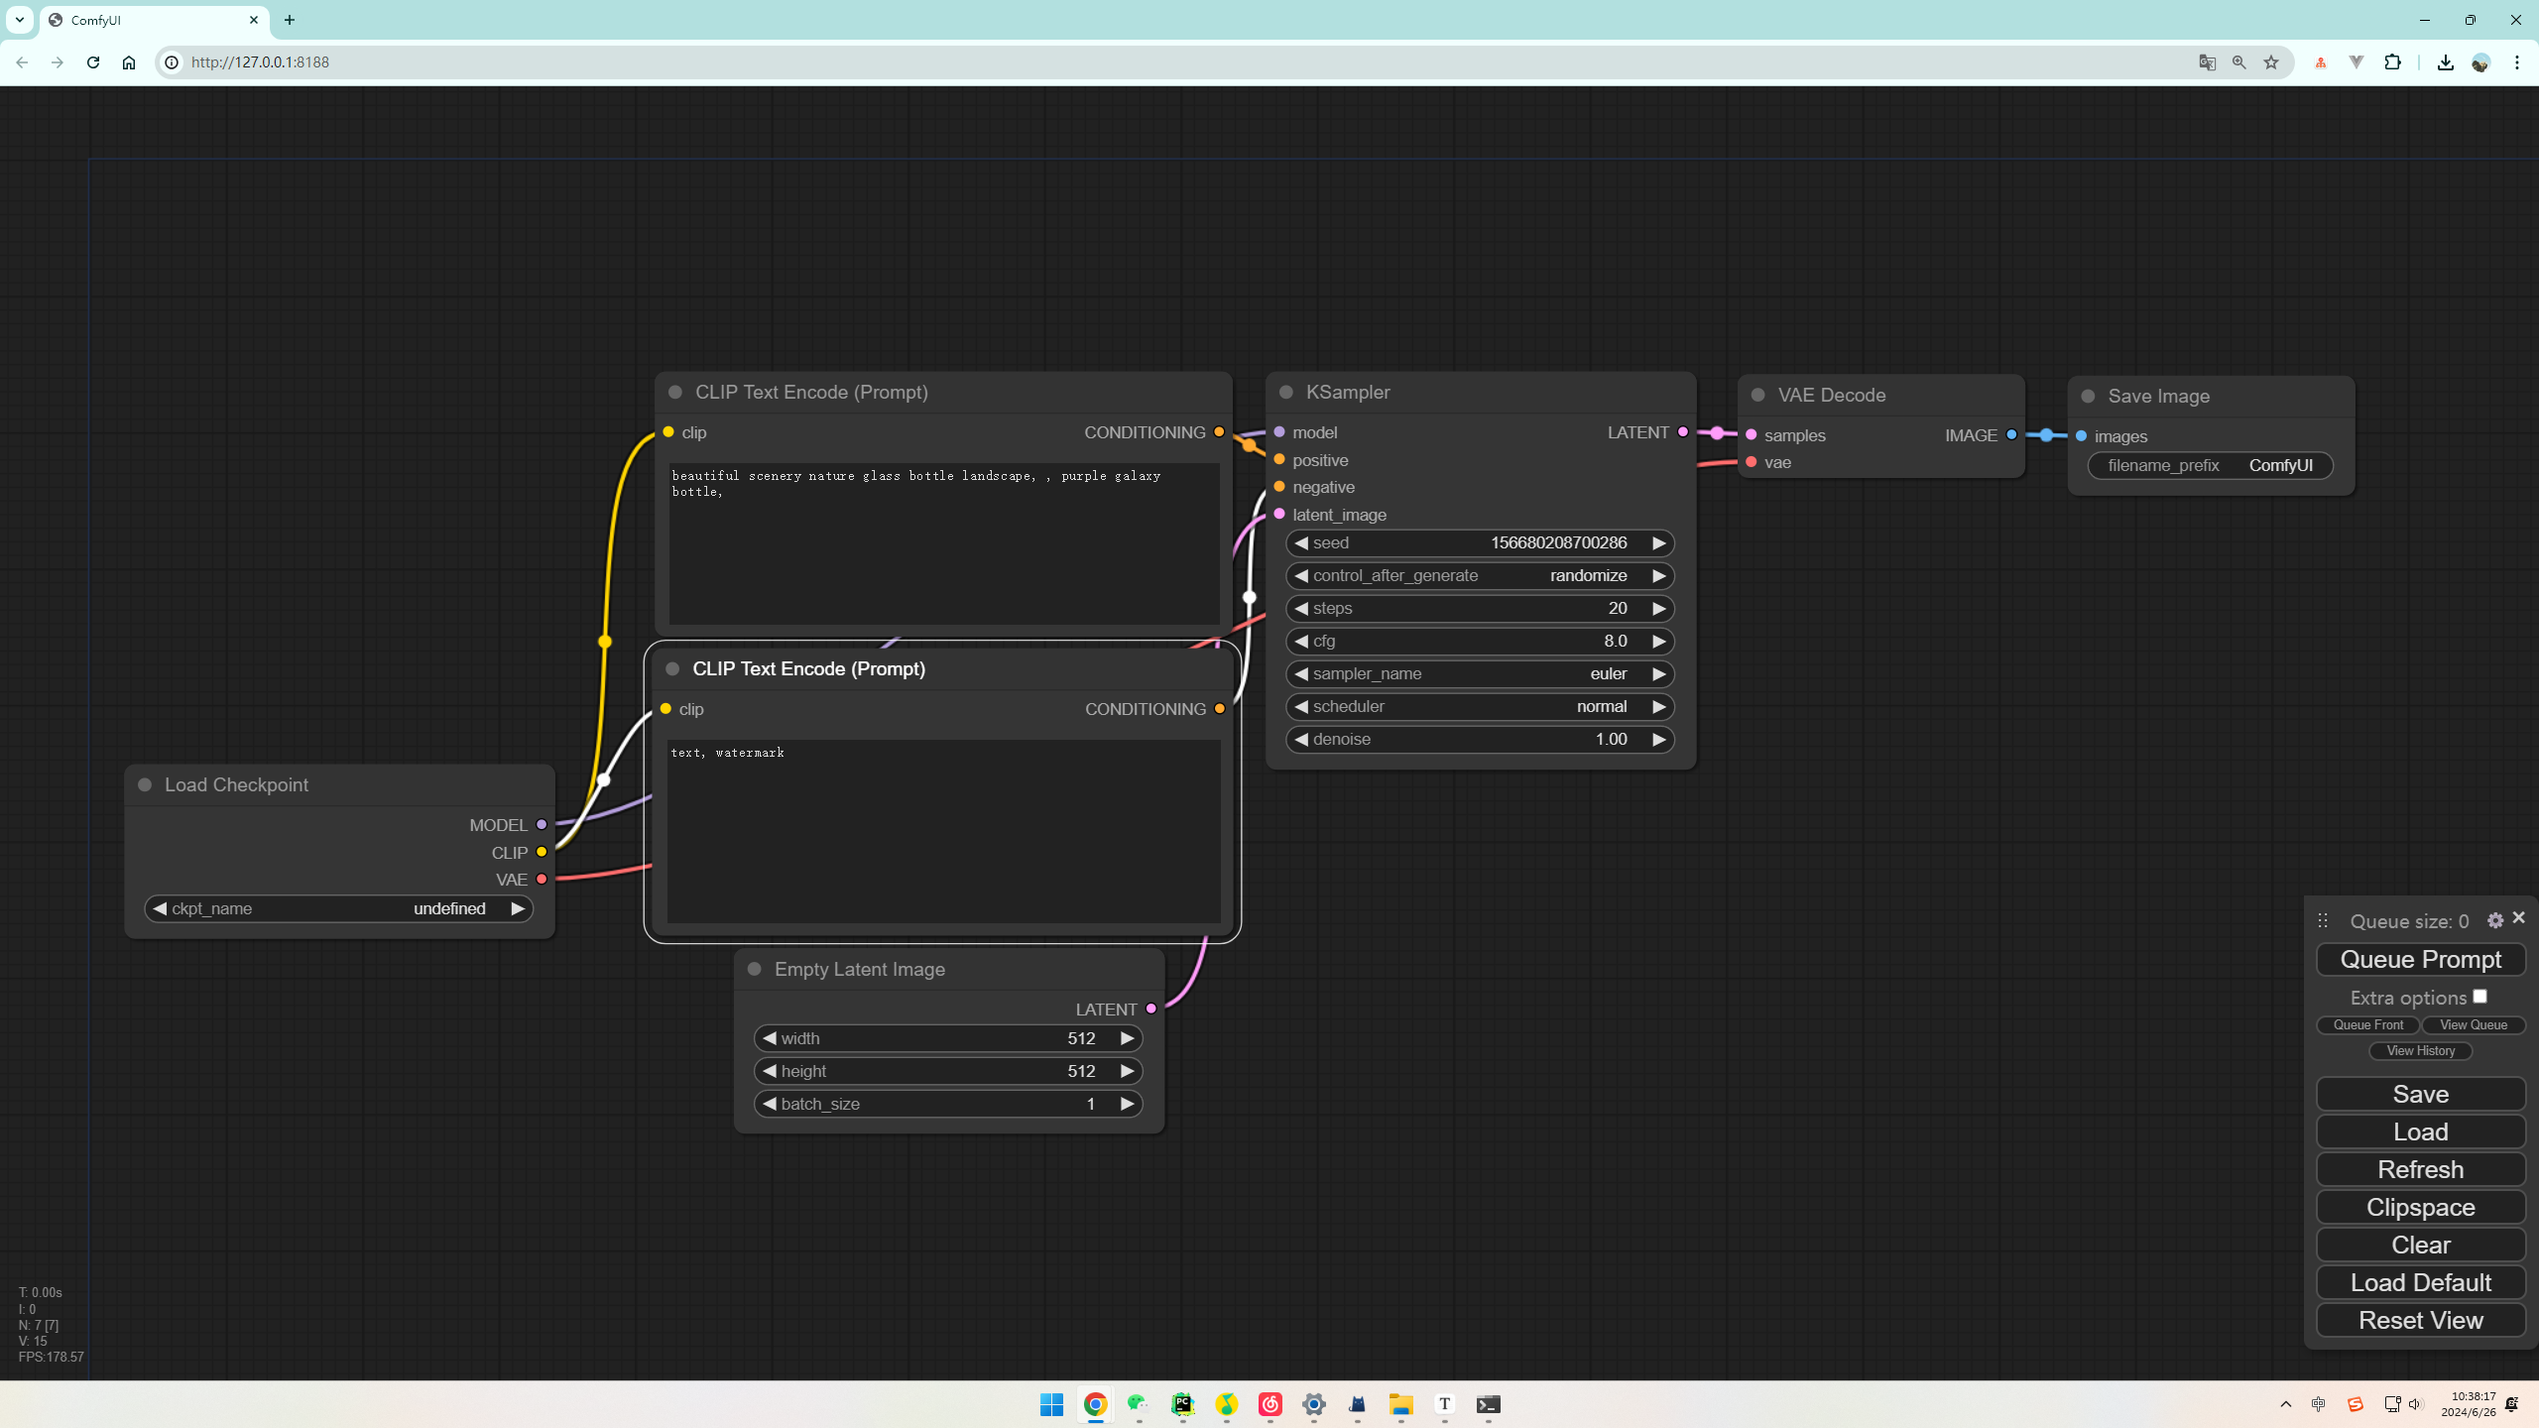Screen dimensions: 2539x1428
Task: Increase batch_size with right arrow
Action: tap(1127, 1104)
